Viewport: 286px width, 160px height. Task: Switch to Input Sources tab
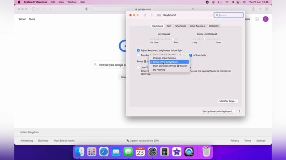[197, 26]
